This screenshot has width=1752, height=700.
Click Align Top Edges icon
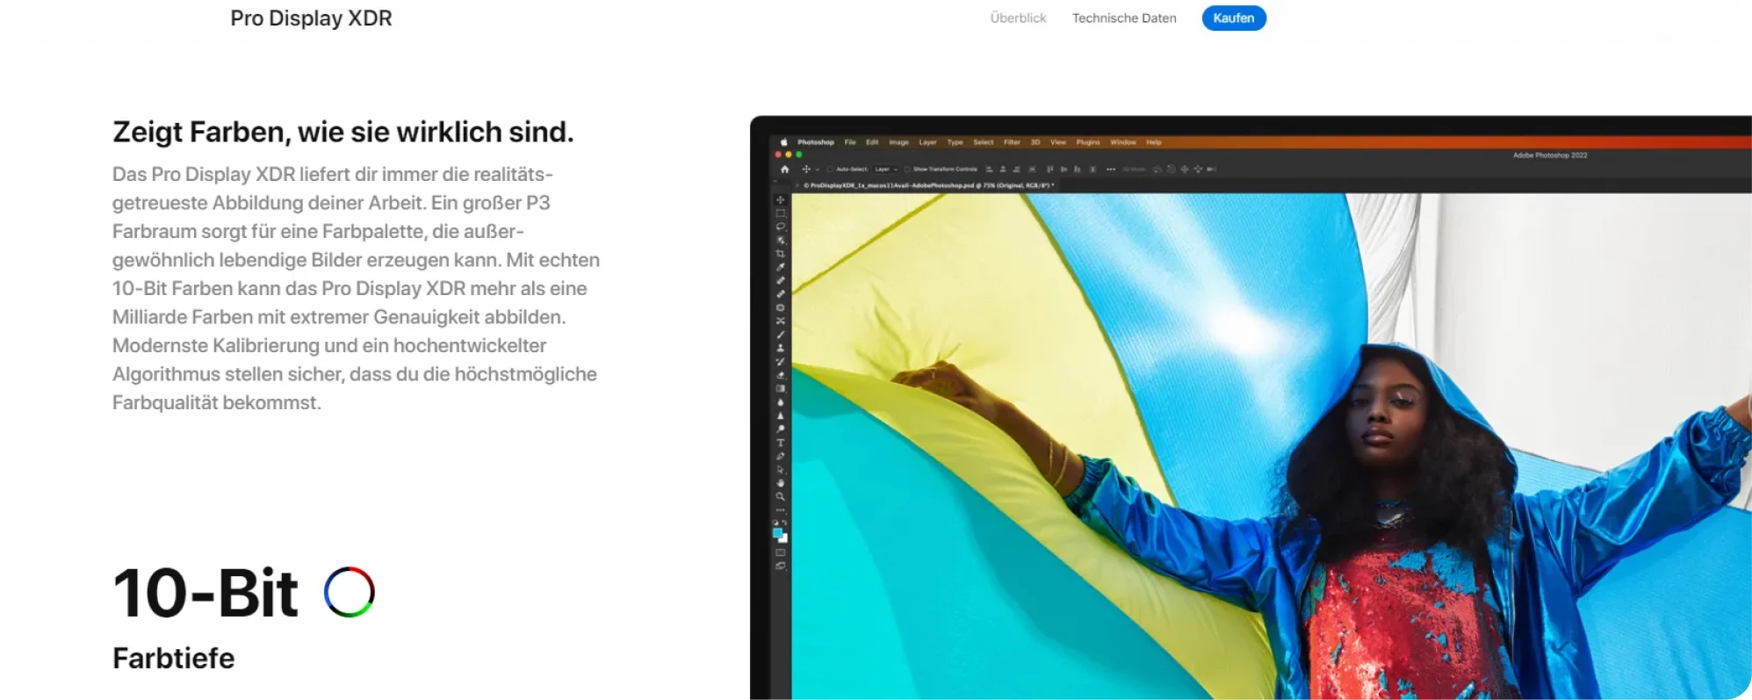pyautogui.click(x=1049, y=169)
